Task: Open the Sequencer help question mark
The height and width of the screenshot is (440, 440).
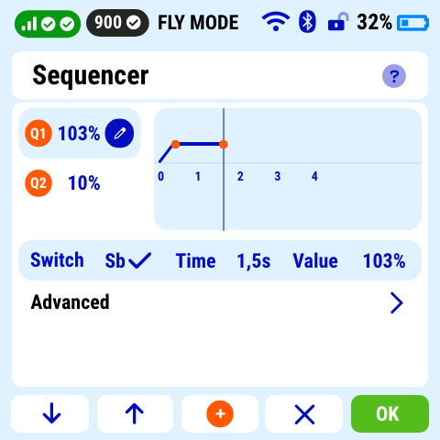Action: (x=394, y=76)
